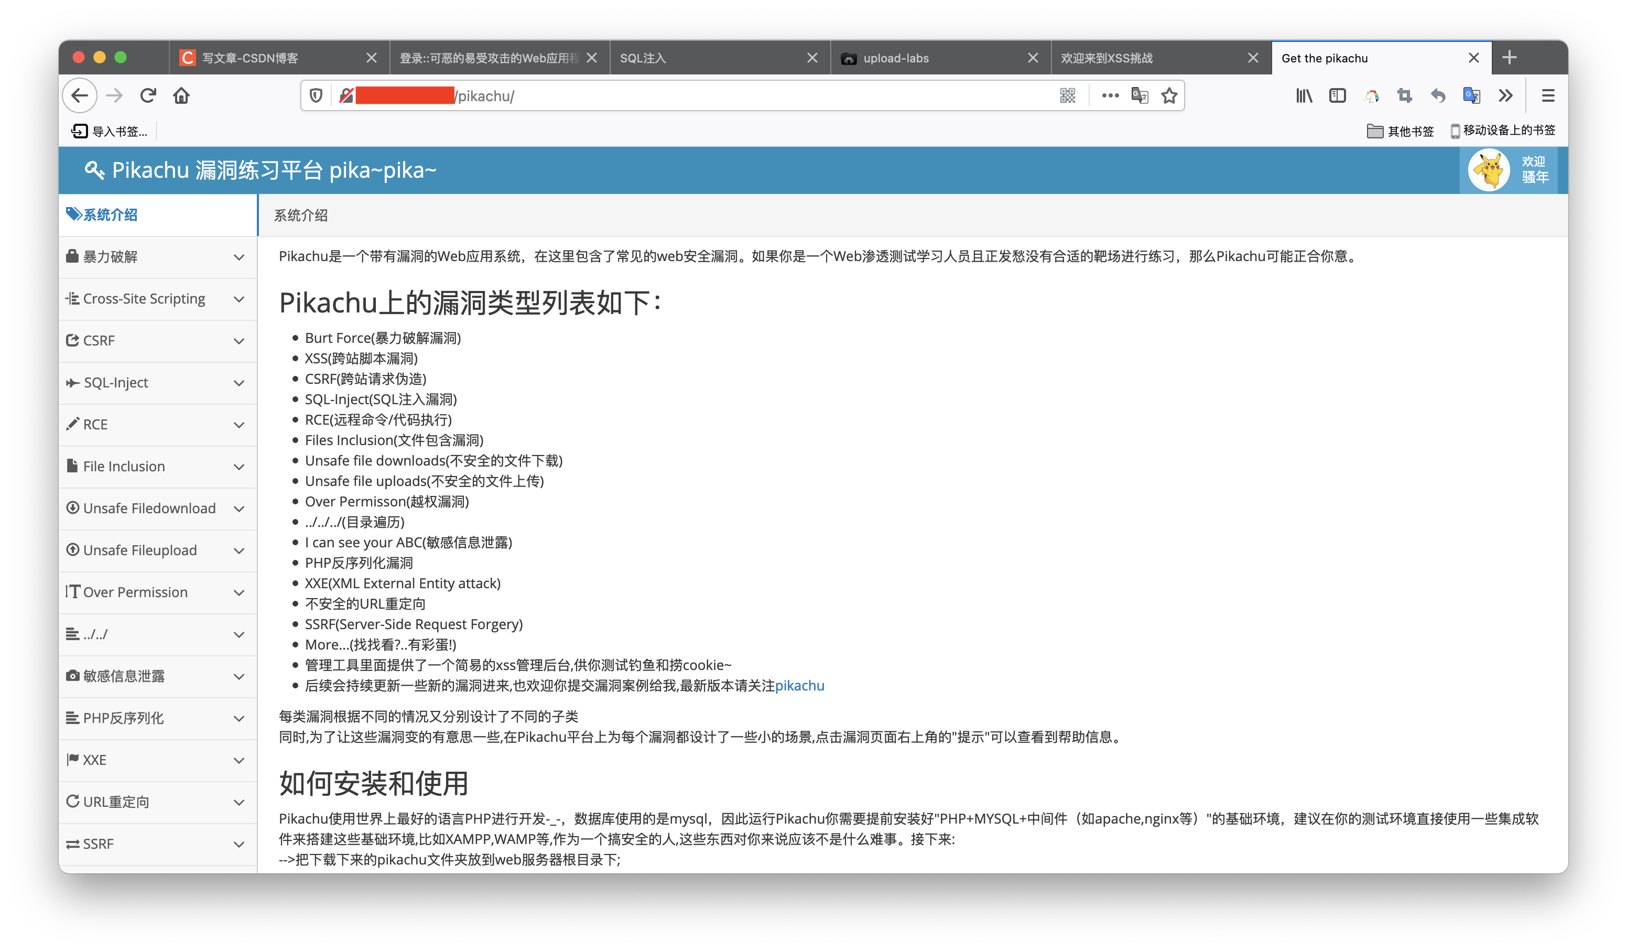Click the home icon

(x=181, y=95)
